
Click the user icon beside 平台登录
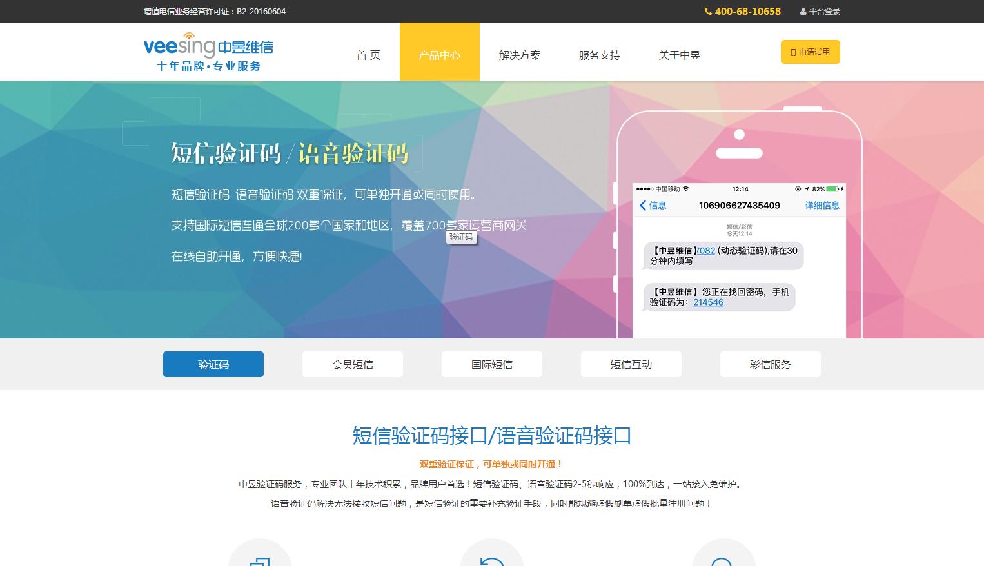[803, 12]
